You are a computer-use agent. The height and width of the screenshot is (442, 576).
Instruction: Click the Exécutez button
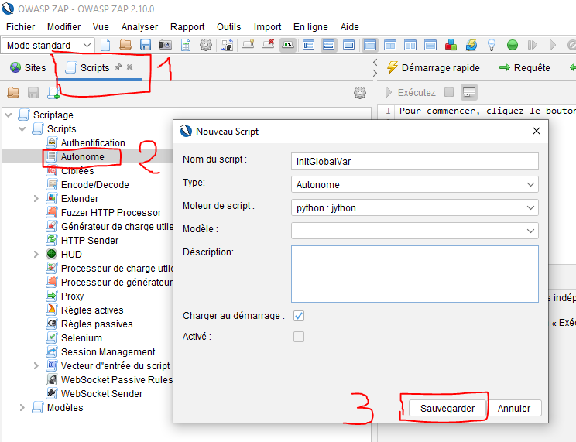point(410,92)
